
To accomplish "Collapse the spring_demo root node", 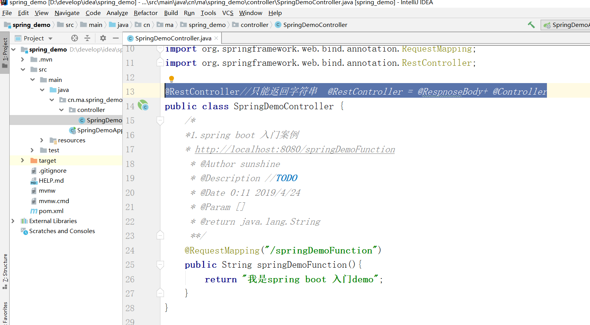I will pos(13,49).
